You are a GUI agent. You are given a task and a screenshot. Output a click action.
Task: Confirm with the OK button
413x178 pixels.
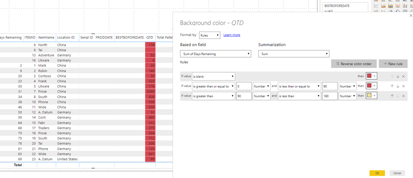click(x=377, y=173)
